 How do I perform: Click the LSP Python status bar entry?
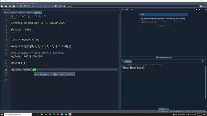coord(163,111)
